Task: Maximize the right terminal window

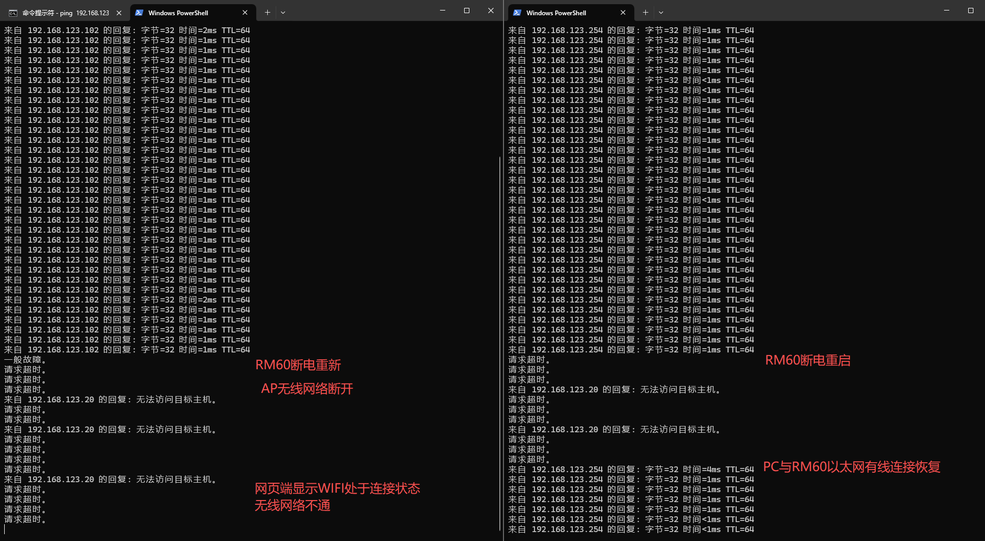Action: [971, 11]
